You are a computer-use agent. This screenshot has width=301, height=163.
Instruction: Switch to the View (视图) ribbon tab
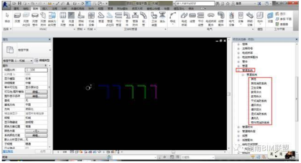(x=100, y=9)
